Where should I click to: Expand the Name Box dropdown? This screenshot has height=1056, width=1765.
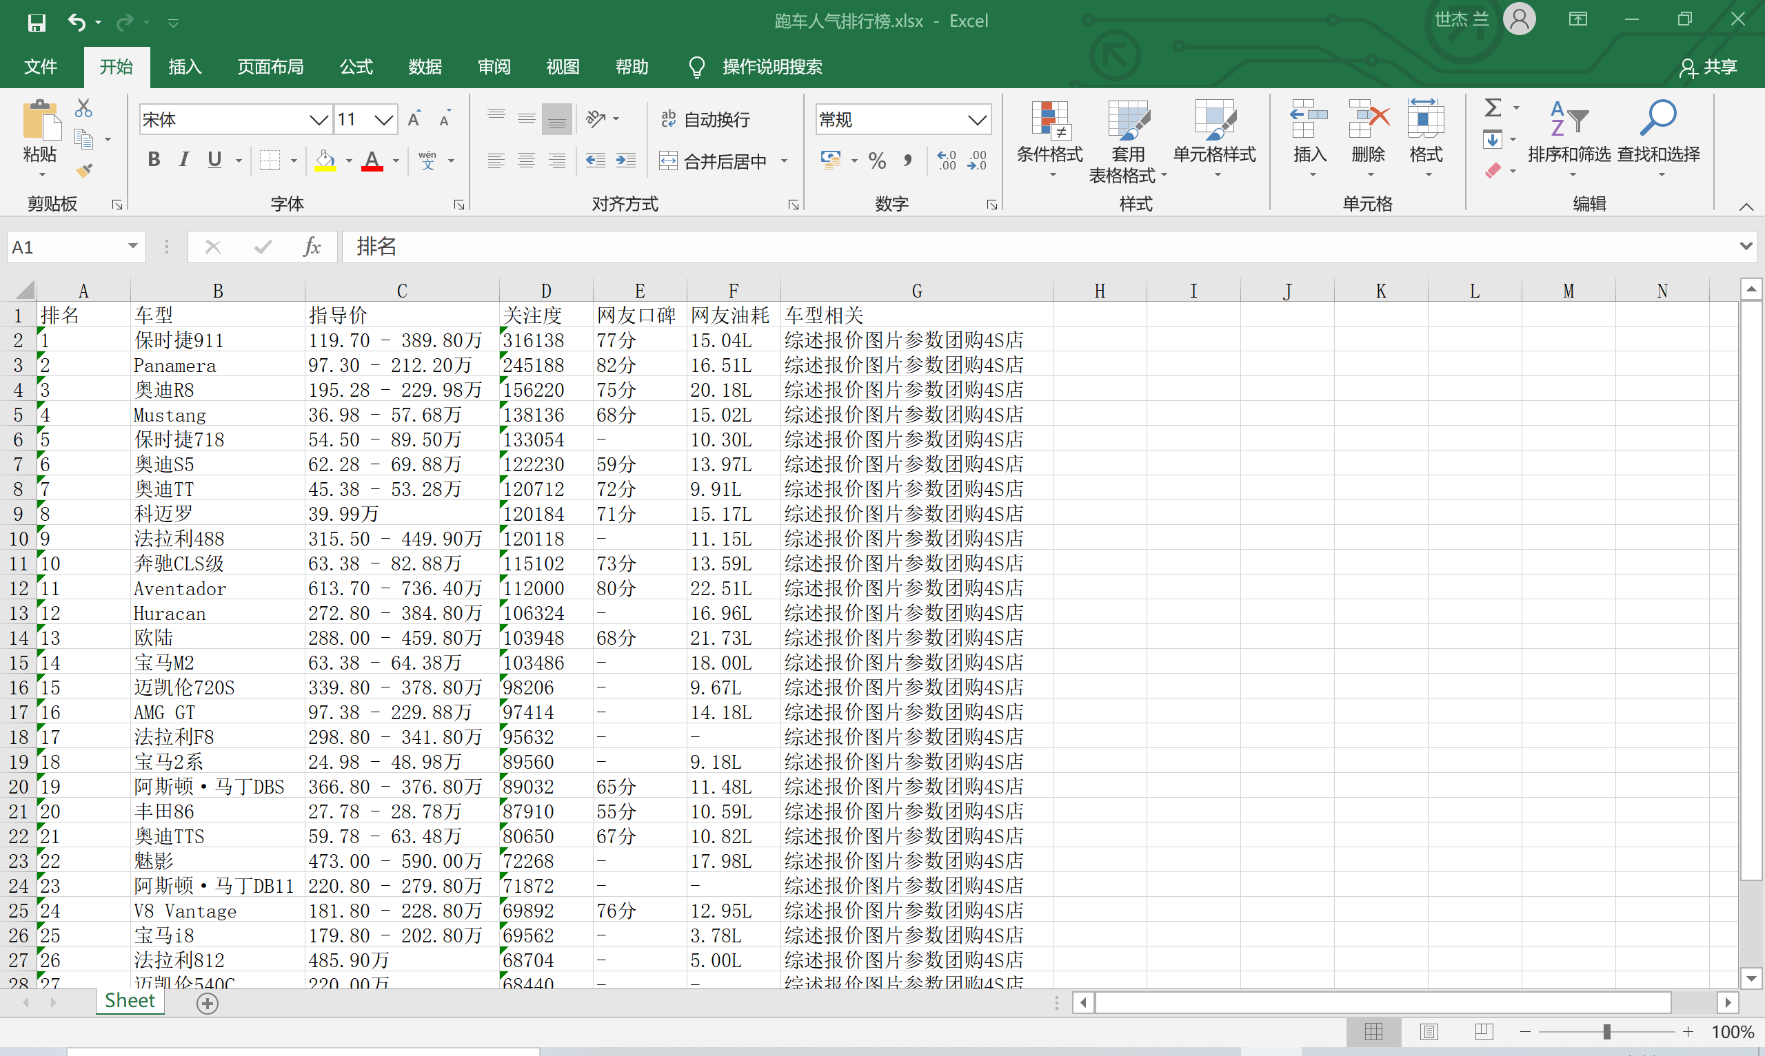pyautogui.click(x=133, y=246)
